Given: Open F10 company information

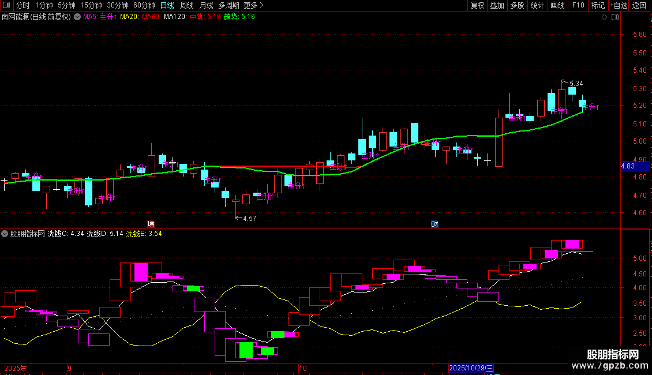Looking at the screenshot, I should pos(578,5).
